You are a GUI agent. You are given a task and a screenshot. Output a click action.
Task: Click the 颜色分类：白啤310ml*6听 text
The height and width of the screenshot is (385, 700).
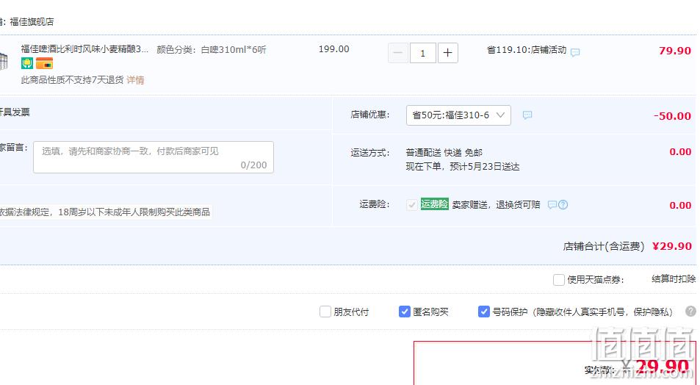click(x=211, y=49)
